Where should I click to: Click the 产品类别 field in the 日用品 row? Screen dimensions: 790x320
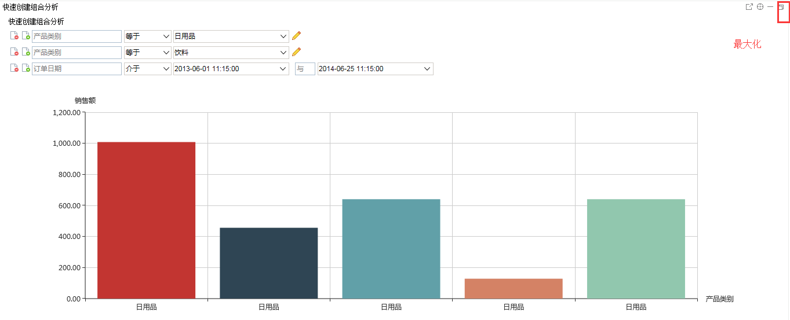click(77, 36)
